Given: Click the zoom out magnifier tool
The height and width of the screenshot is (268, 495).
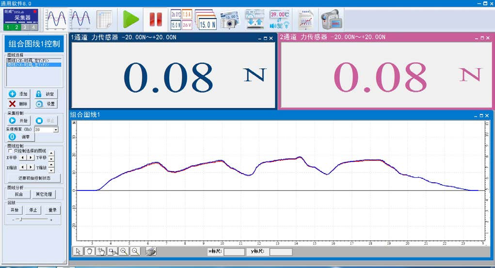Looking at the screenshot, I should pyautogui.click(x=135, y=251).
